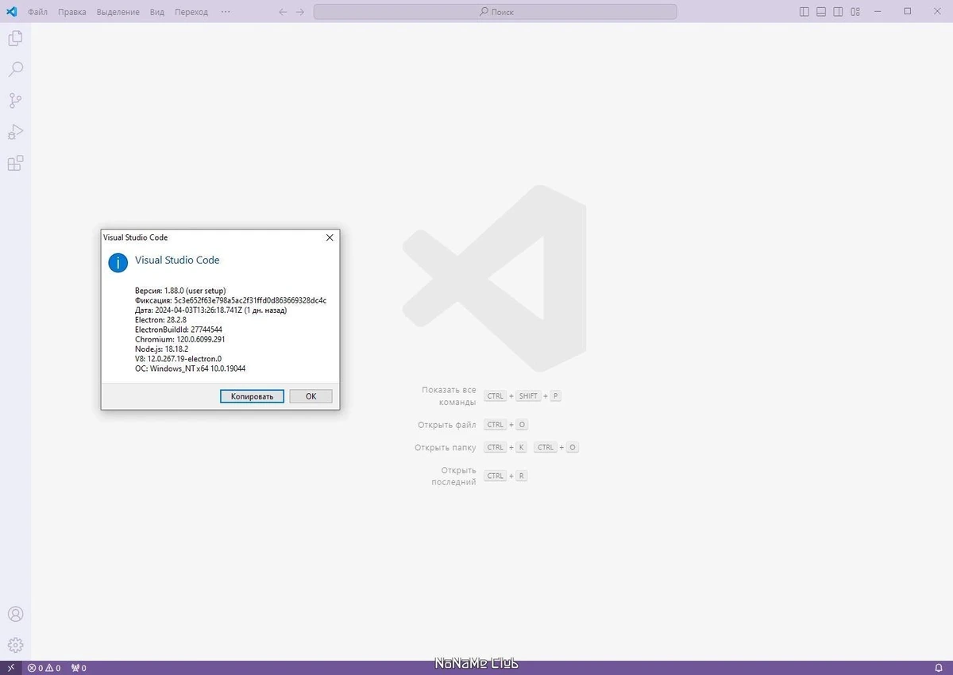
Task: Click the R keycap for open recent
Action: point(521,476)
